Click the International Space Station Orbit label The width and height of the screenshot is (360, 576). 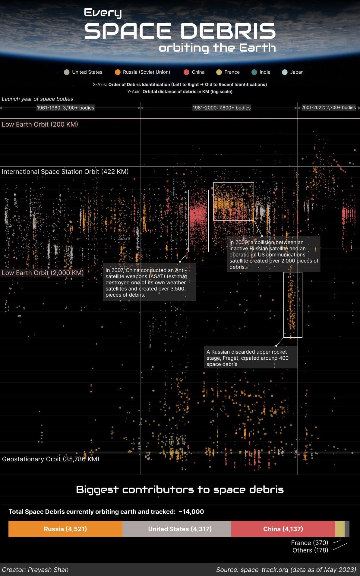65,172
